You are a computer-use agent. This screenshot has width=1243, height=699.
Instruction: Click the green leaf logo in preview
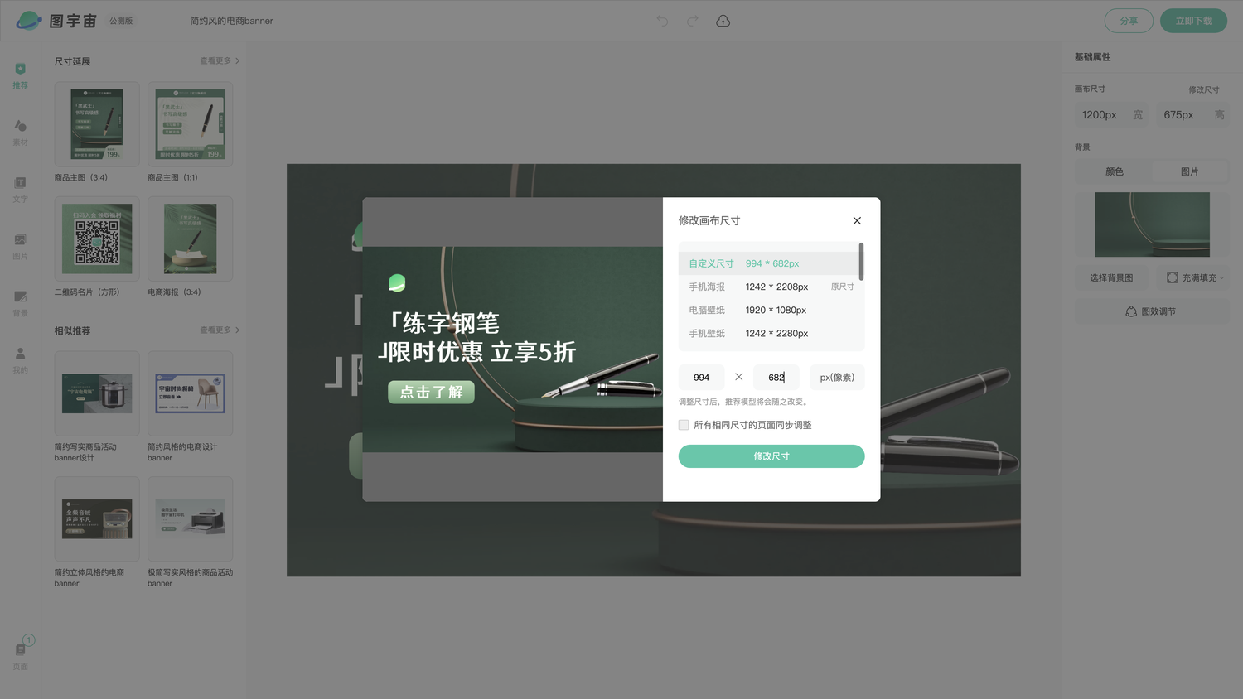(x=397, y=283)
